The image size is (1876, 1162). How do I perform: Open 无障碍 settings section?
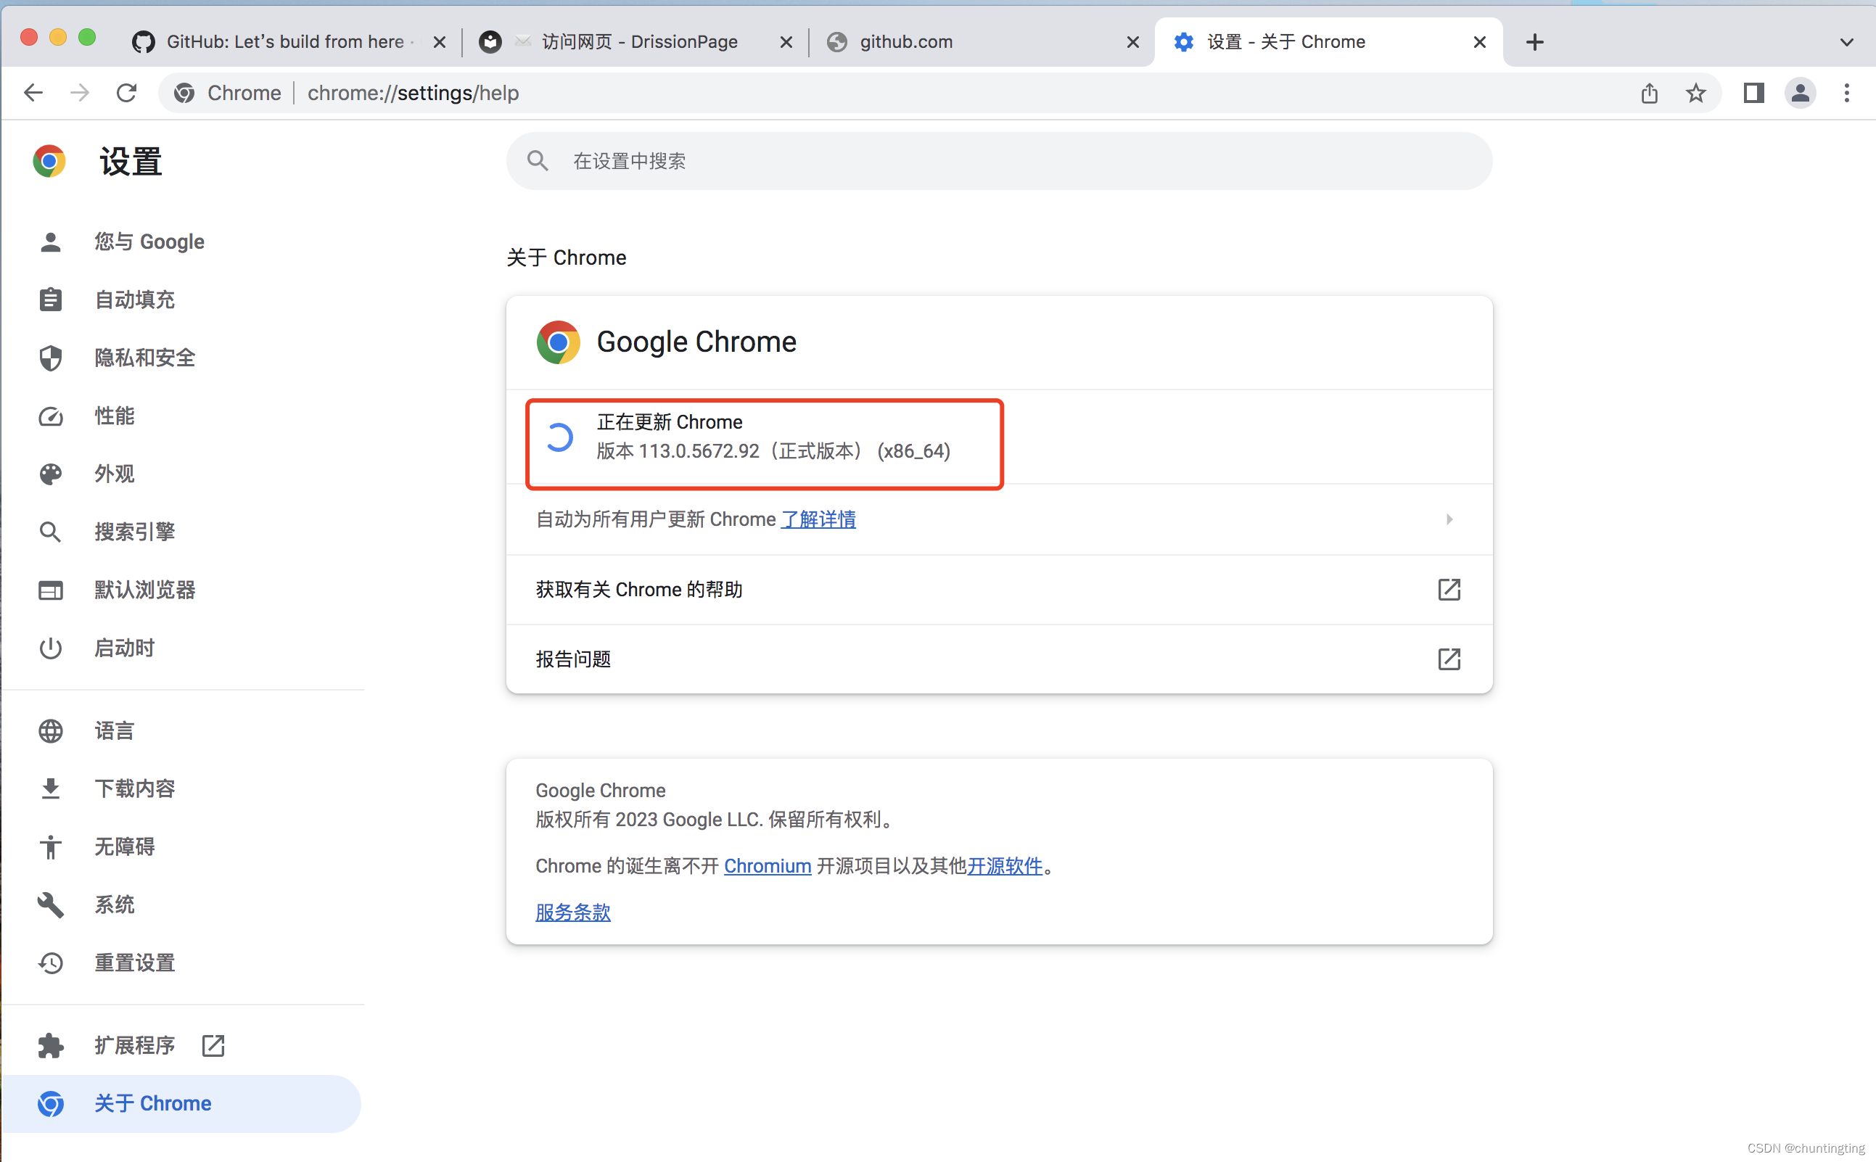[x=125, y=846]
